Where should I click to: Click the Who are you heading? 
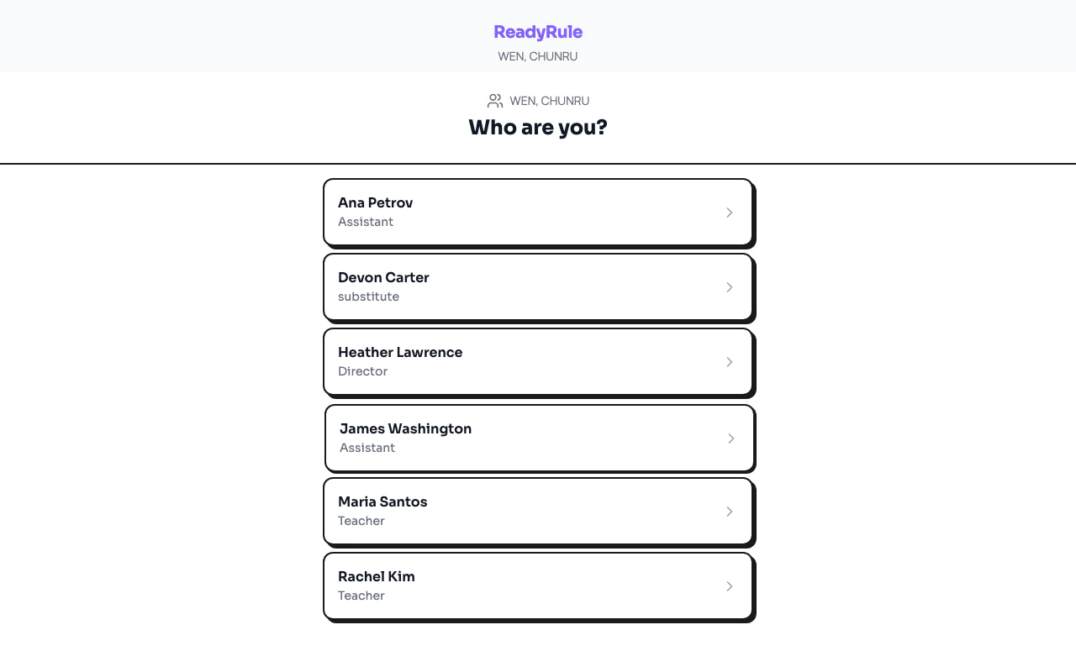(538, 127)
